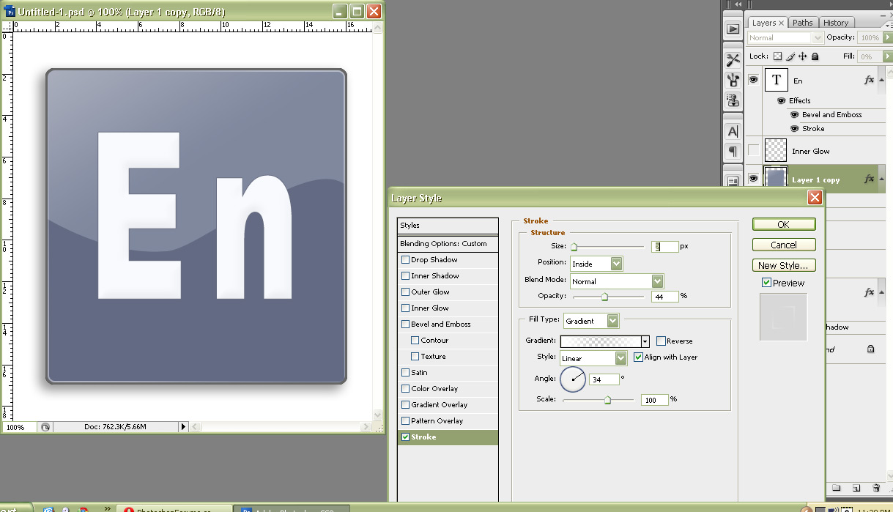Click Cancel in Layer Style dialog
The image size is (893, 512).
click(784, 245)
